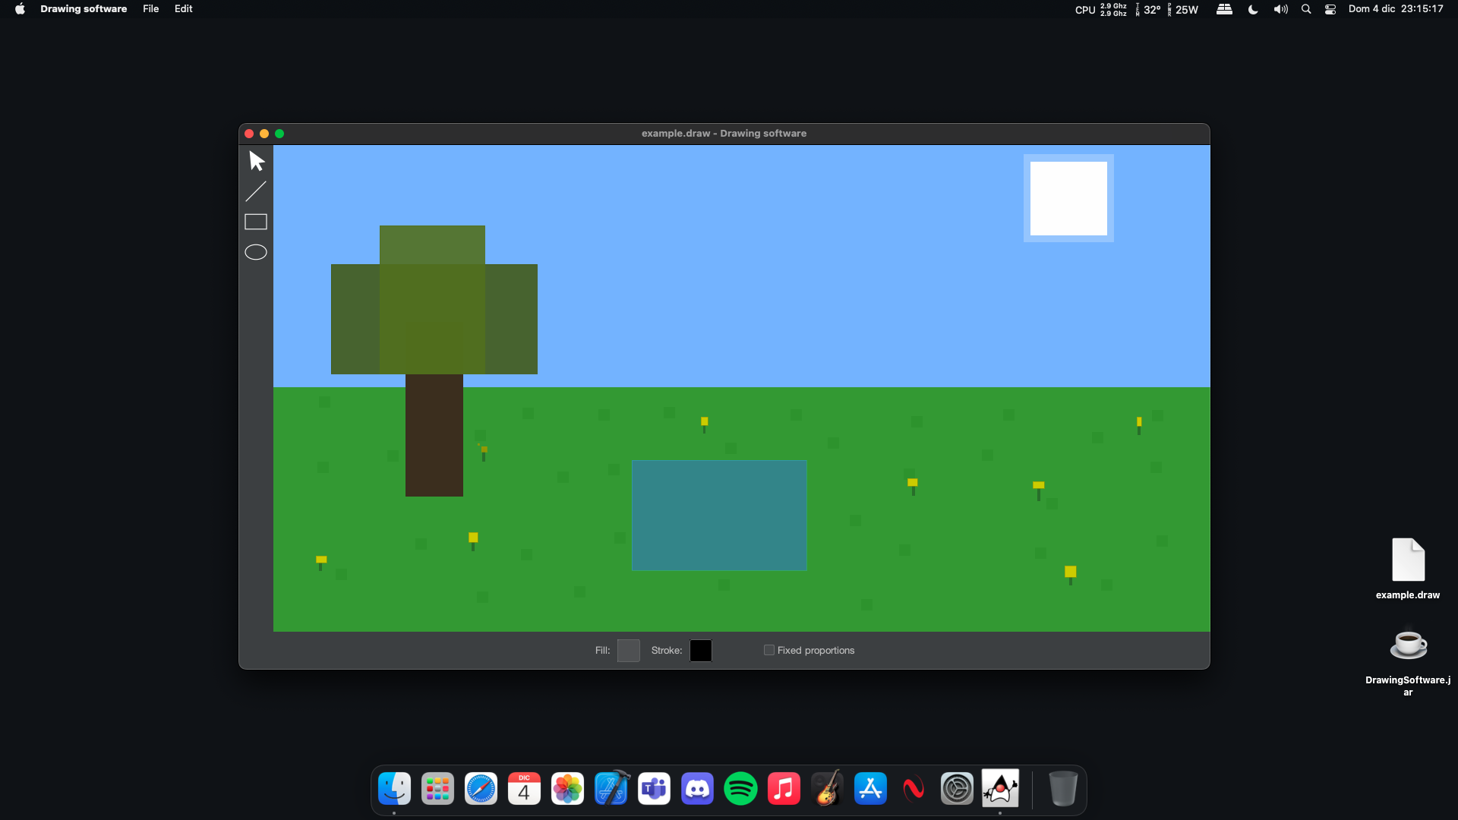This screenshot has width=1458, height=820.
Task: Open GarageBand from the Dock
Action: coord(828,789)
